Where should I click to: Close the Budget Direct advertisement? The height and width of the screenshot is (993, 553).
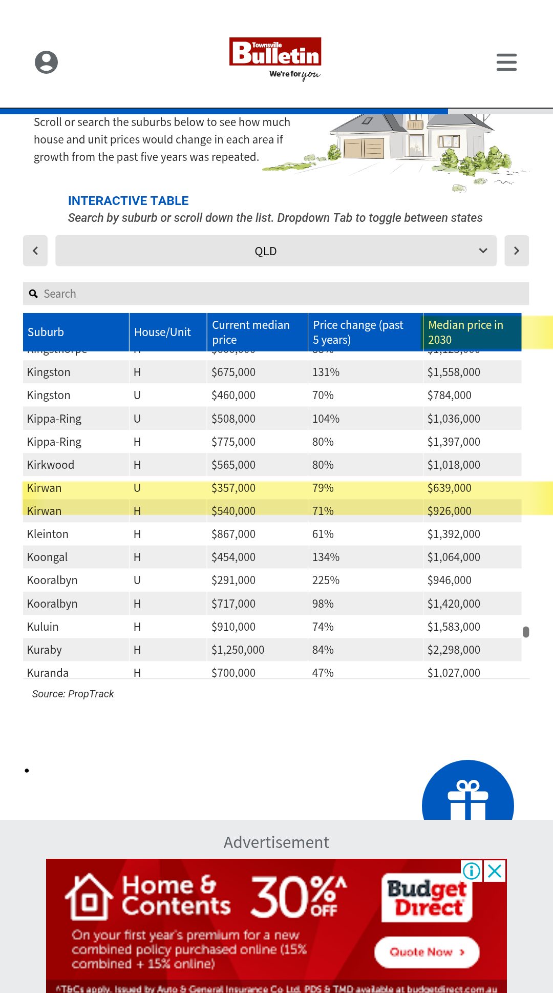pos(495,871)
